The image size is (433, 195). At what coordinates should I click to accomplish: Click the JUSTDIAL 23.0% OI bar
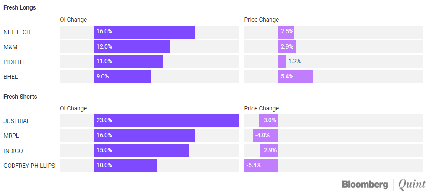coord(166,121)
